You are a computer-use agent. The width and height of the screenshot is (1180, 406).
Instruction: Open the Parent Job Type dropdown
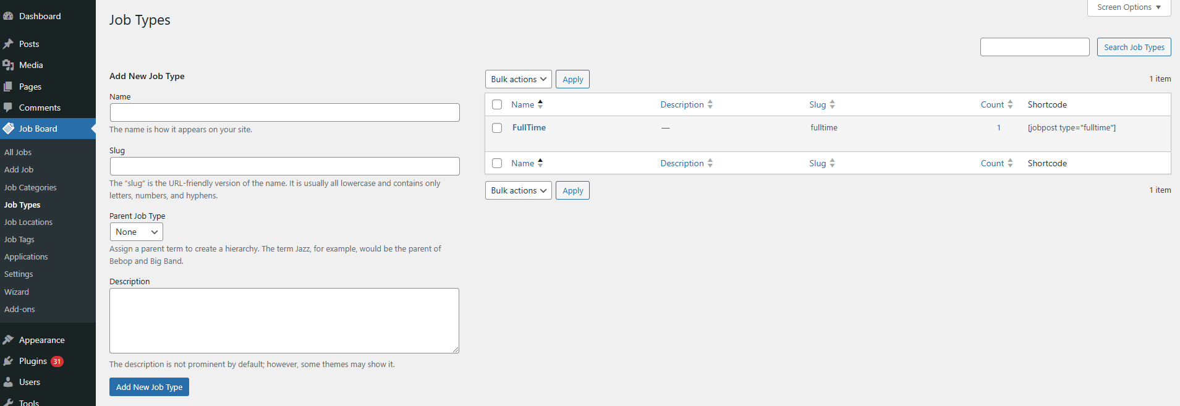(x=136, y=232)
